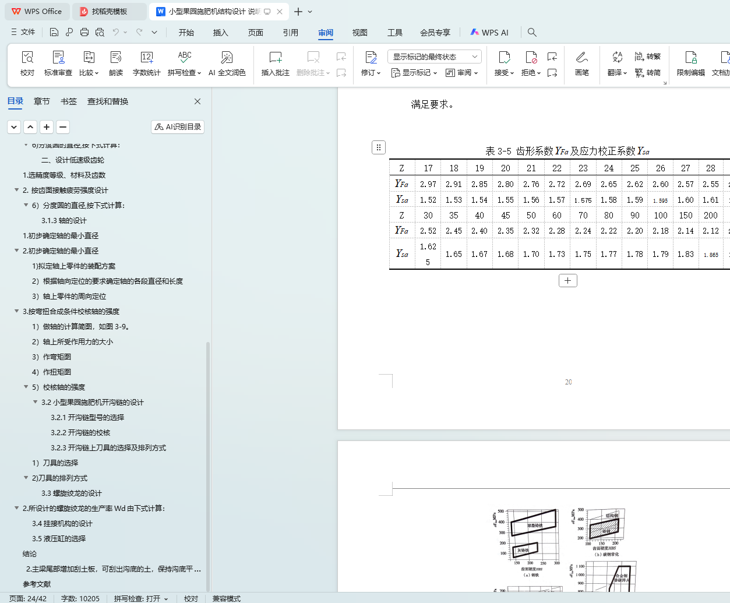The height and width of the screenshot is (603, 730).
Task: Click 会员专享 tab
Action: coord(435,33)
